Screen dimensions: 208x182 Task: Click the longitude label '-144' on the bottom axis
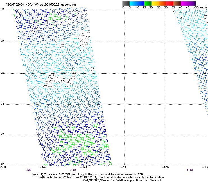84,167
